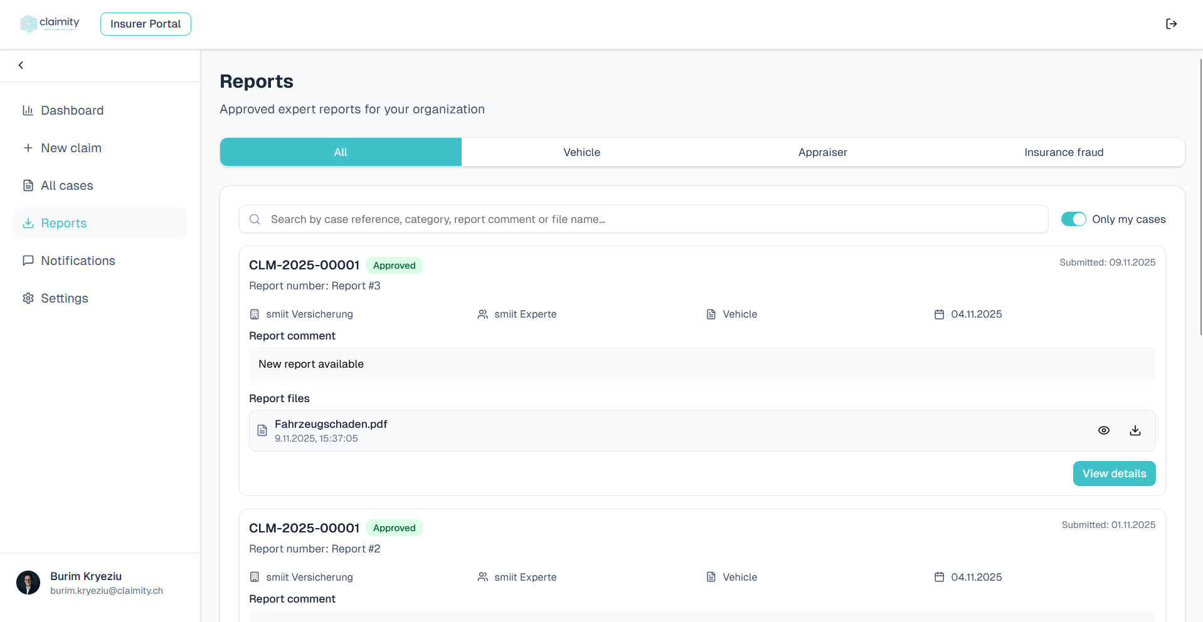Click the Reports download icon in sidebar
The width and height of the screenshot is (1203, 622).
[28, 223]
